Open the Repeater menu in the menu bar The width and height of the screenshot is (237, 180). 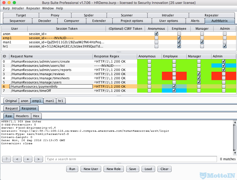33,8
